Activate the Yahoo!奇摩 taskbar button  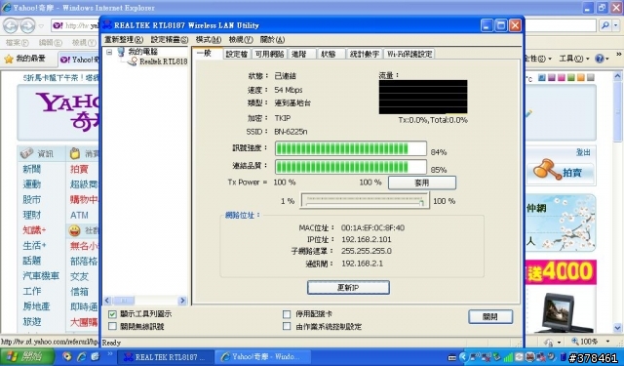262,357
